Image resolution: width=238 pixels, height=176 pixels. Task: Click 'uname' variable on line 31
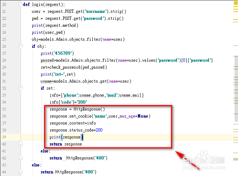click(x=46, y=81)
